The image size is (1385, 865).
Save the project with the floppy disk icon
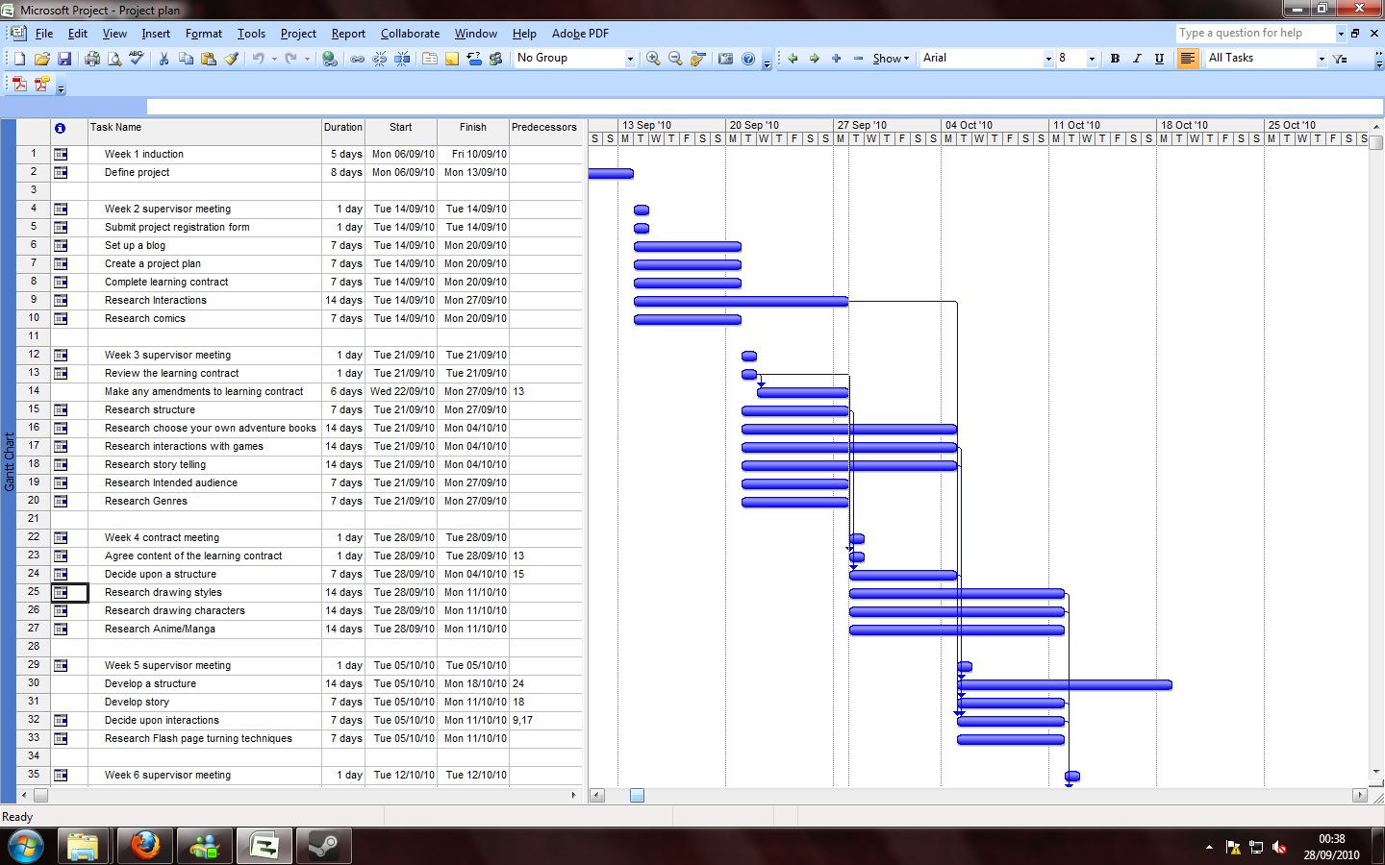[64, 59]
